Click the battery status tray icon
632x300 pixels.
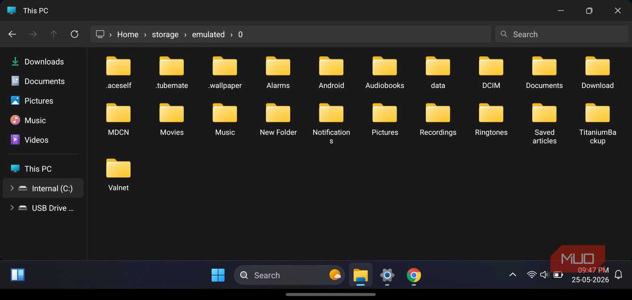click(x=558, y=275)
